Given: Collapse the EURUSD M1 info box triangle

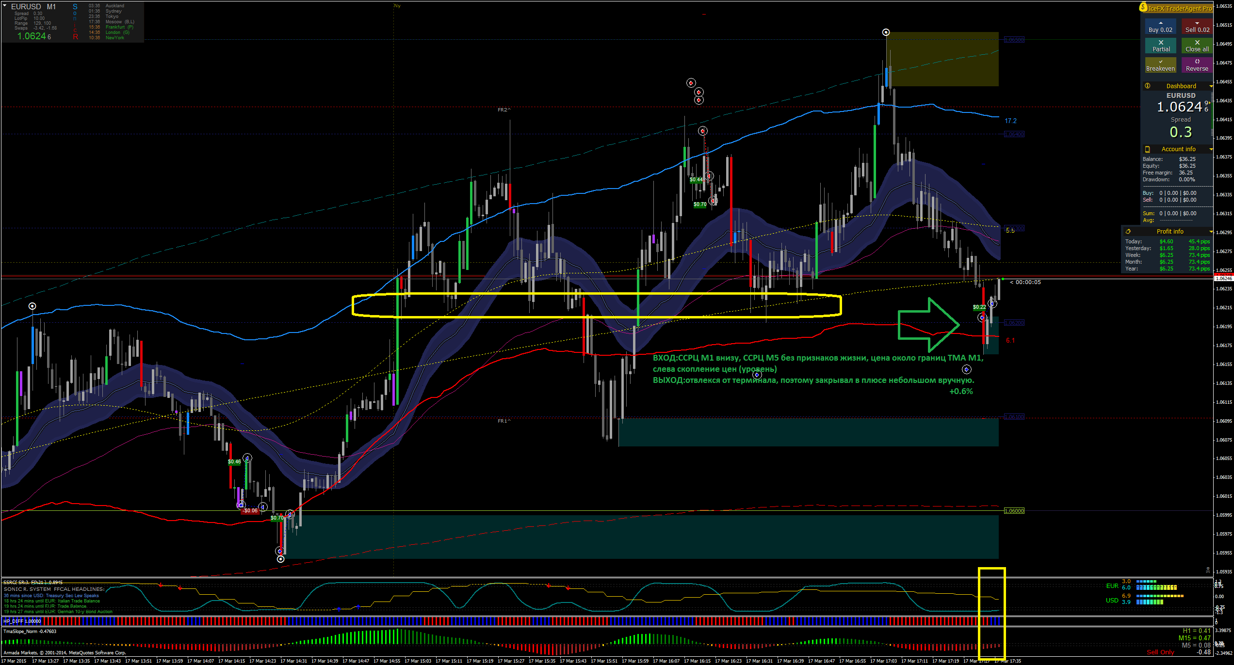Looking at the screenshot, I should [5, 6].
